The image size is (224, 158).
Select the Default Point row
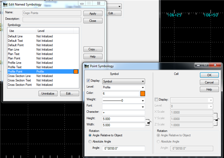click(43, 45)
